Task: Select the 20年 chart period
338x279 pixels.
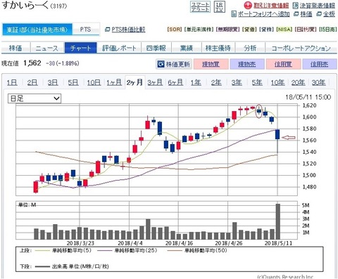Action: [x=298, y=82]
